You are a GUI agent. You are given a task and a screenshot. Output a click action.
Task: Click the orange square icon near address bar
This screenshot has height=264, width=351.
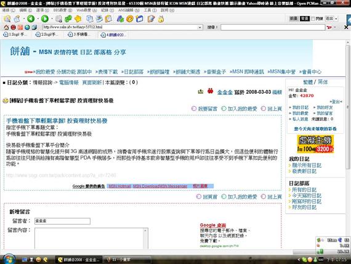[x=20, y=27]
